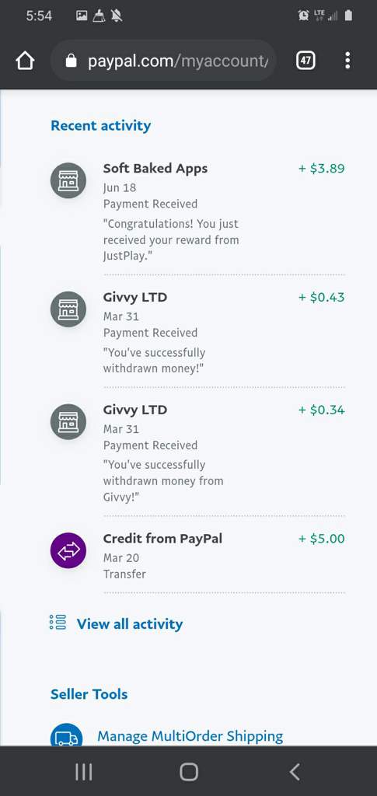Open the Credit from PayPal transfer
Image resolution: width=377 pixels, height=796 pixels.
pos(198,556)
